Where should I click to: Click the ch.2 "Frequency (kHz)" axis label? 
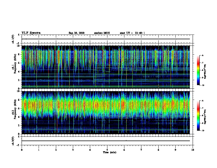point(15,109)
